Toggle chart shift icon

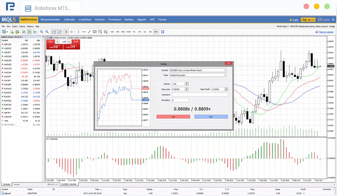tap(59, 32)
